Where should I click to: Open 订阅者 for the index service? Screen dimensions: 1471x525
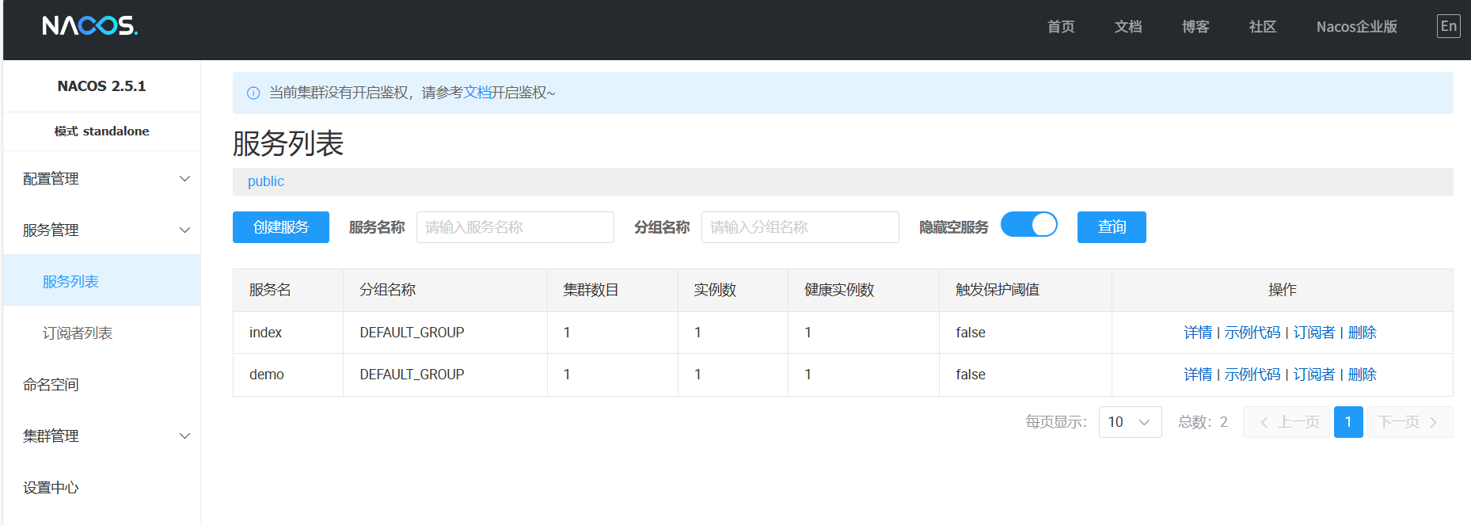click(1314, 333)
